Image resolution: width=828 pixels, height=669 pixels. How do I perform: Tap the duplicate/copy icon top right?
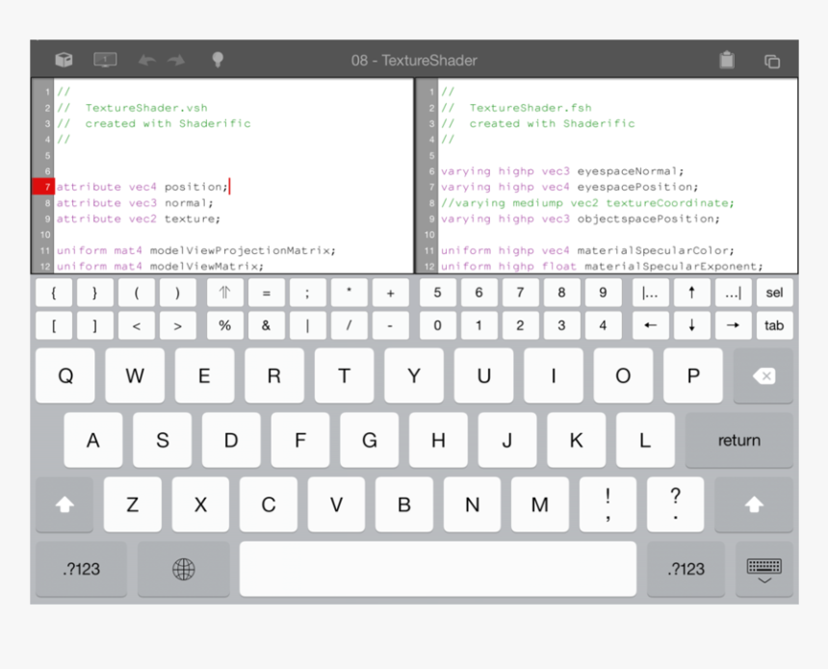[771, 60]
